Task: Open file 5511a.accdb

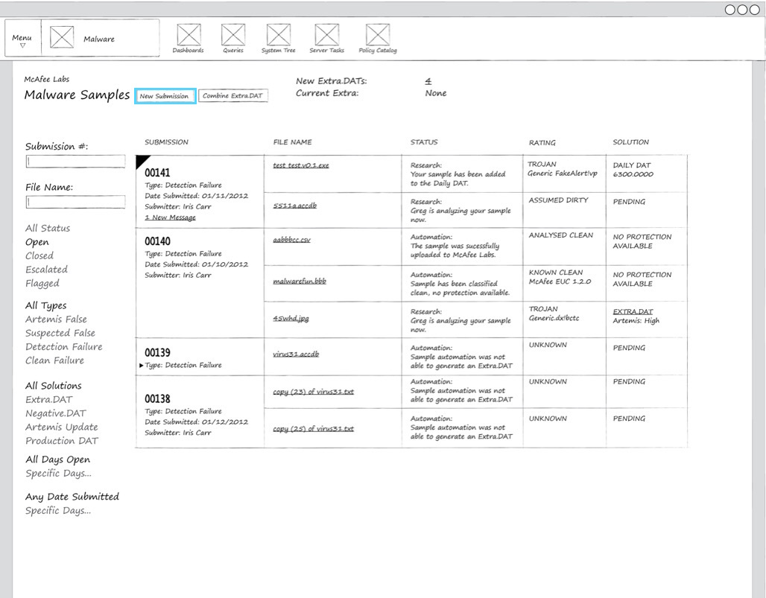Action: click(x=294, y=206)
